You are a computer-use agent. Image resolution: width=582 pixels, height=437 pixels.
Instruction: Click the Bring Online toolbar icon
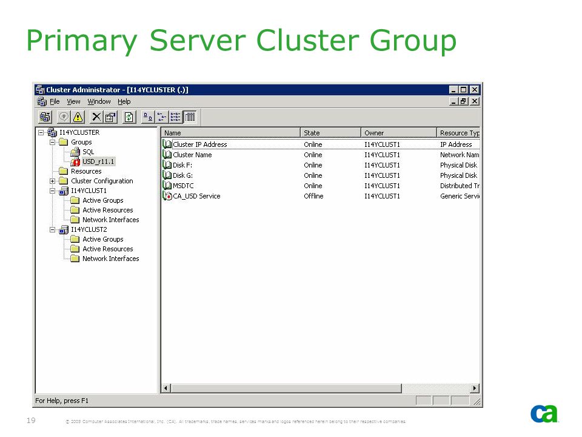coord(64,117)
